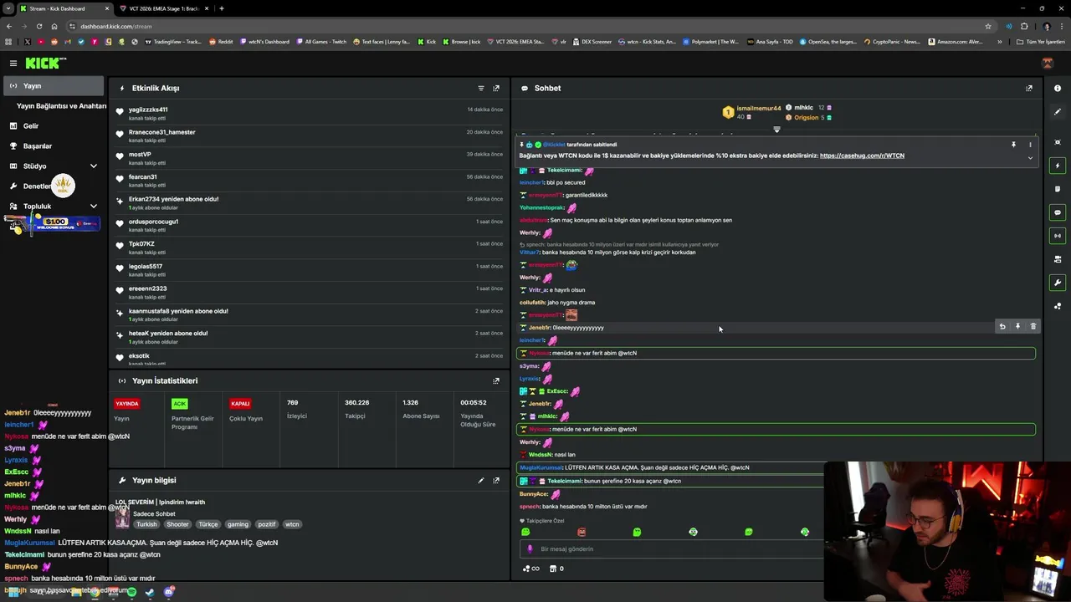Go to the Gelir page
Screen dimensions: 1071x602
tap(30, 126)
